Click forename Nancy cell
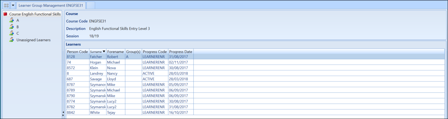This screenshot has height=119, width=448. (116, 73)
